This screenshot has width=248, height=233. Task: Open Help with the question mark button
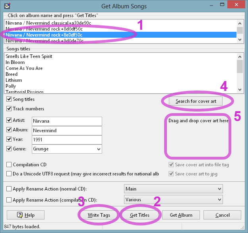tap(25, 215)
